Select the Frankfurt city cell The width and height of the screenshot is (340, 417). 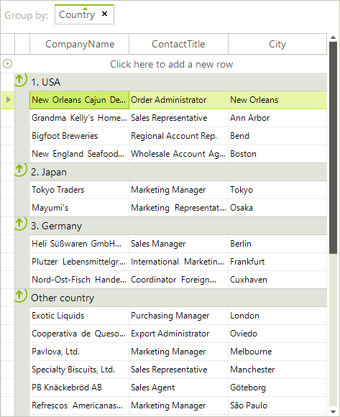[277, 262]
